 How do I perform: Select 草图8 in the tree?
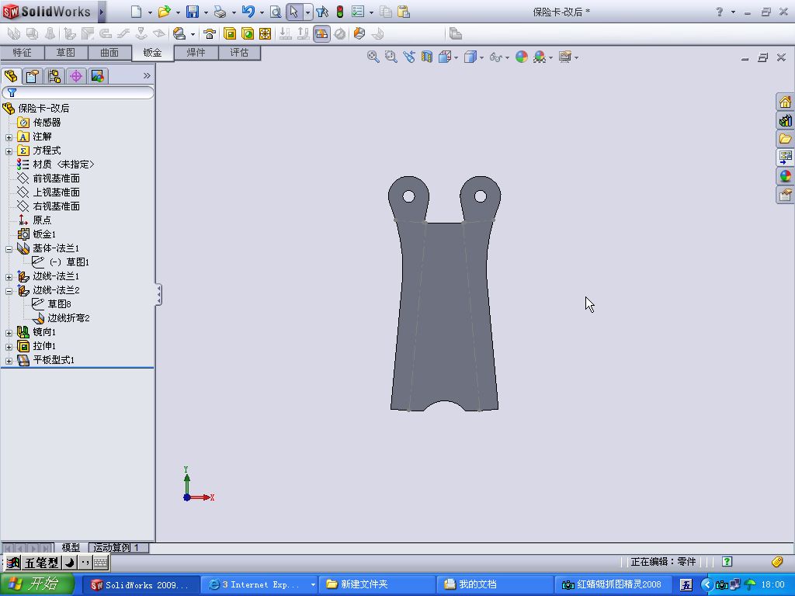tap(59, 303)
